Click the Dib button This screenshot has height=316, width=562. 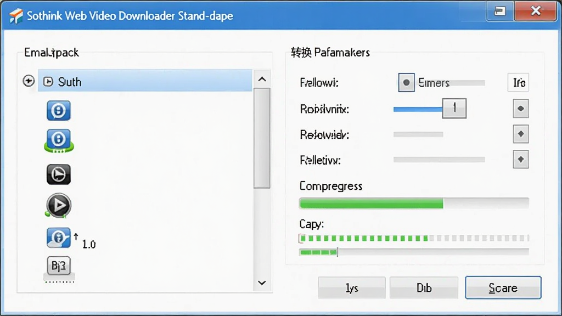click(424, 287)
